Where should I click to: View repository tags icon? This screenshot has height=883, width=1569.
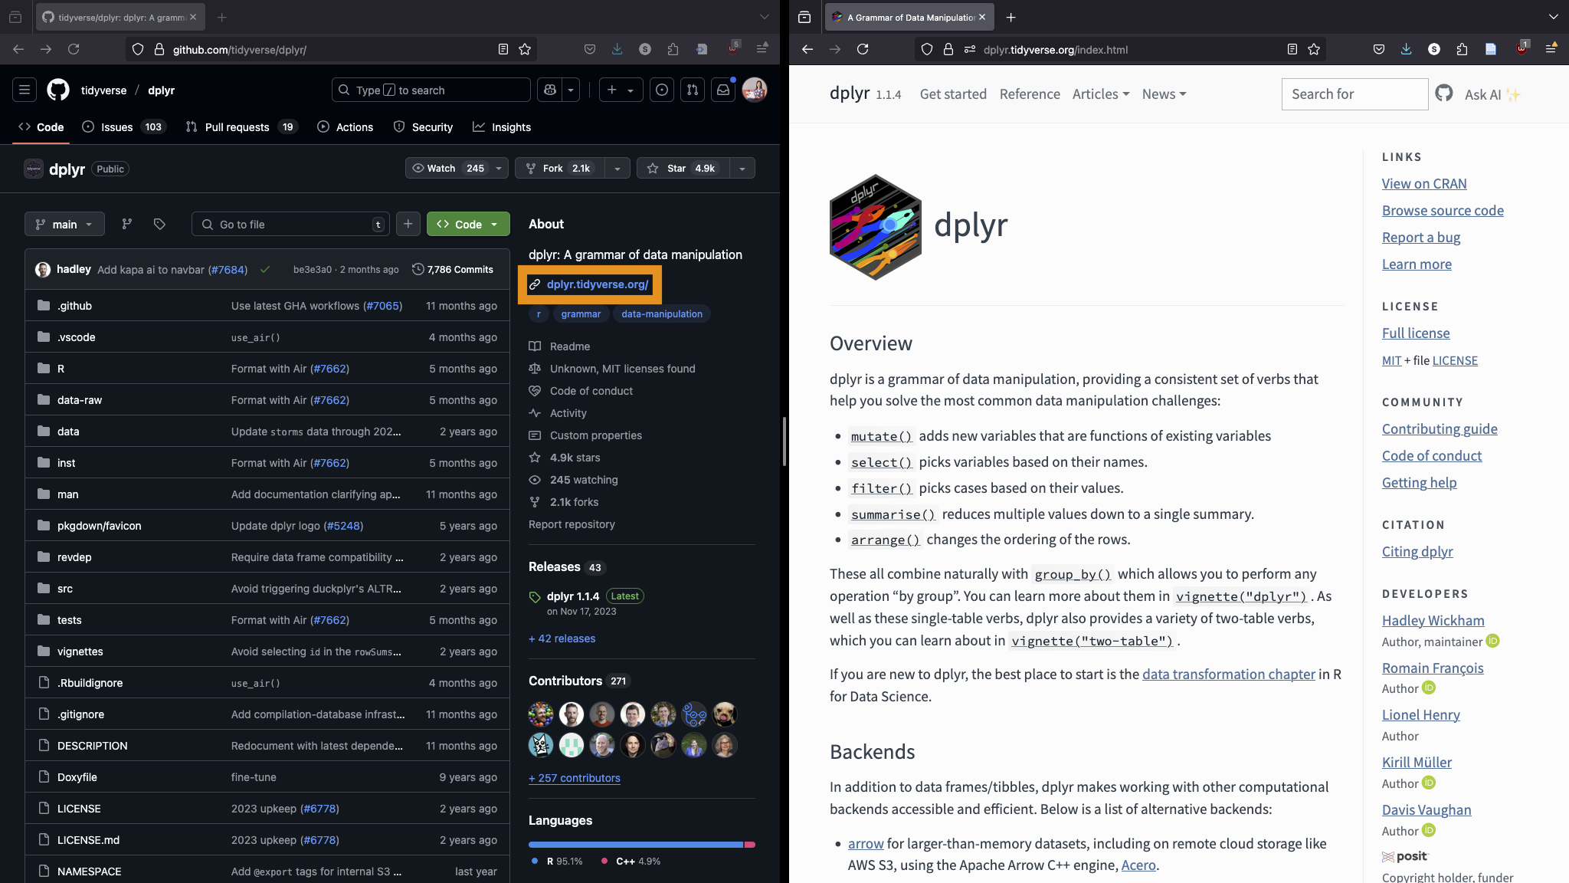159,224
